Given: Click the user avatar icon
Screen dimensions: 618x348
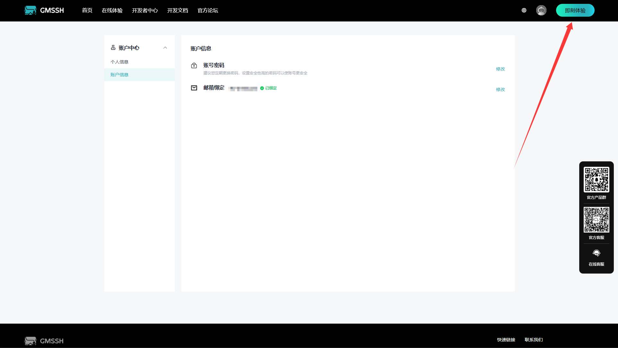Looking at the screenshot, I should (x=541, y=10).
